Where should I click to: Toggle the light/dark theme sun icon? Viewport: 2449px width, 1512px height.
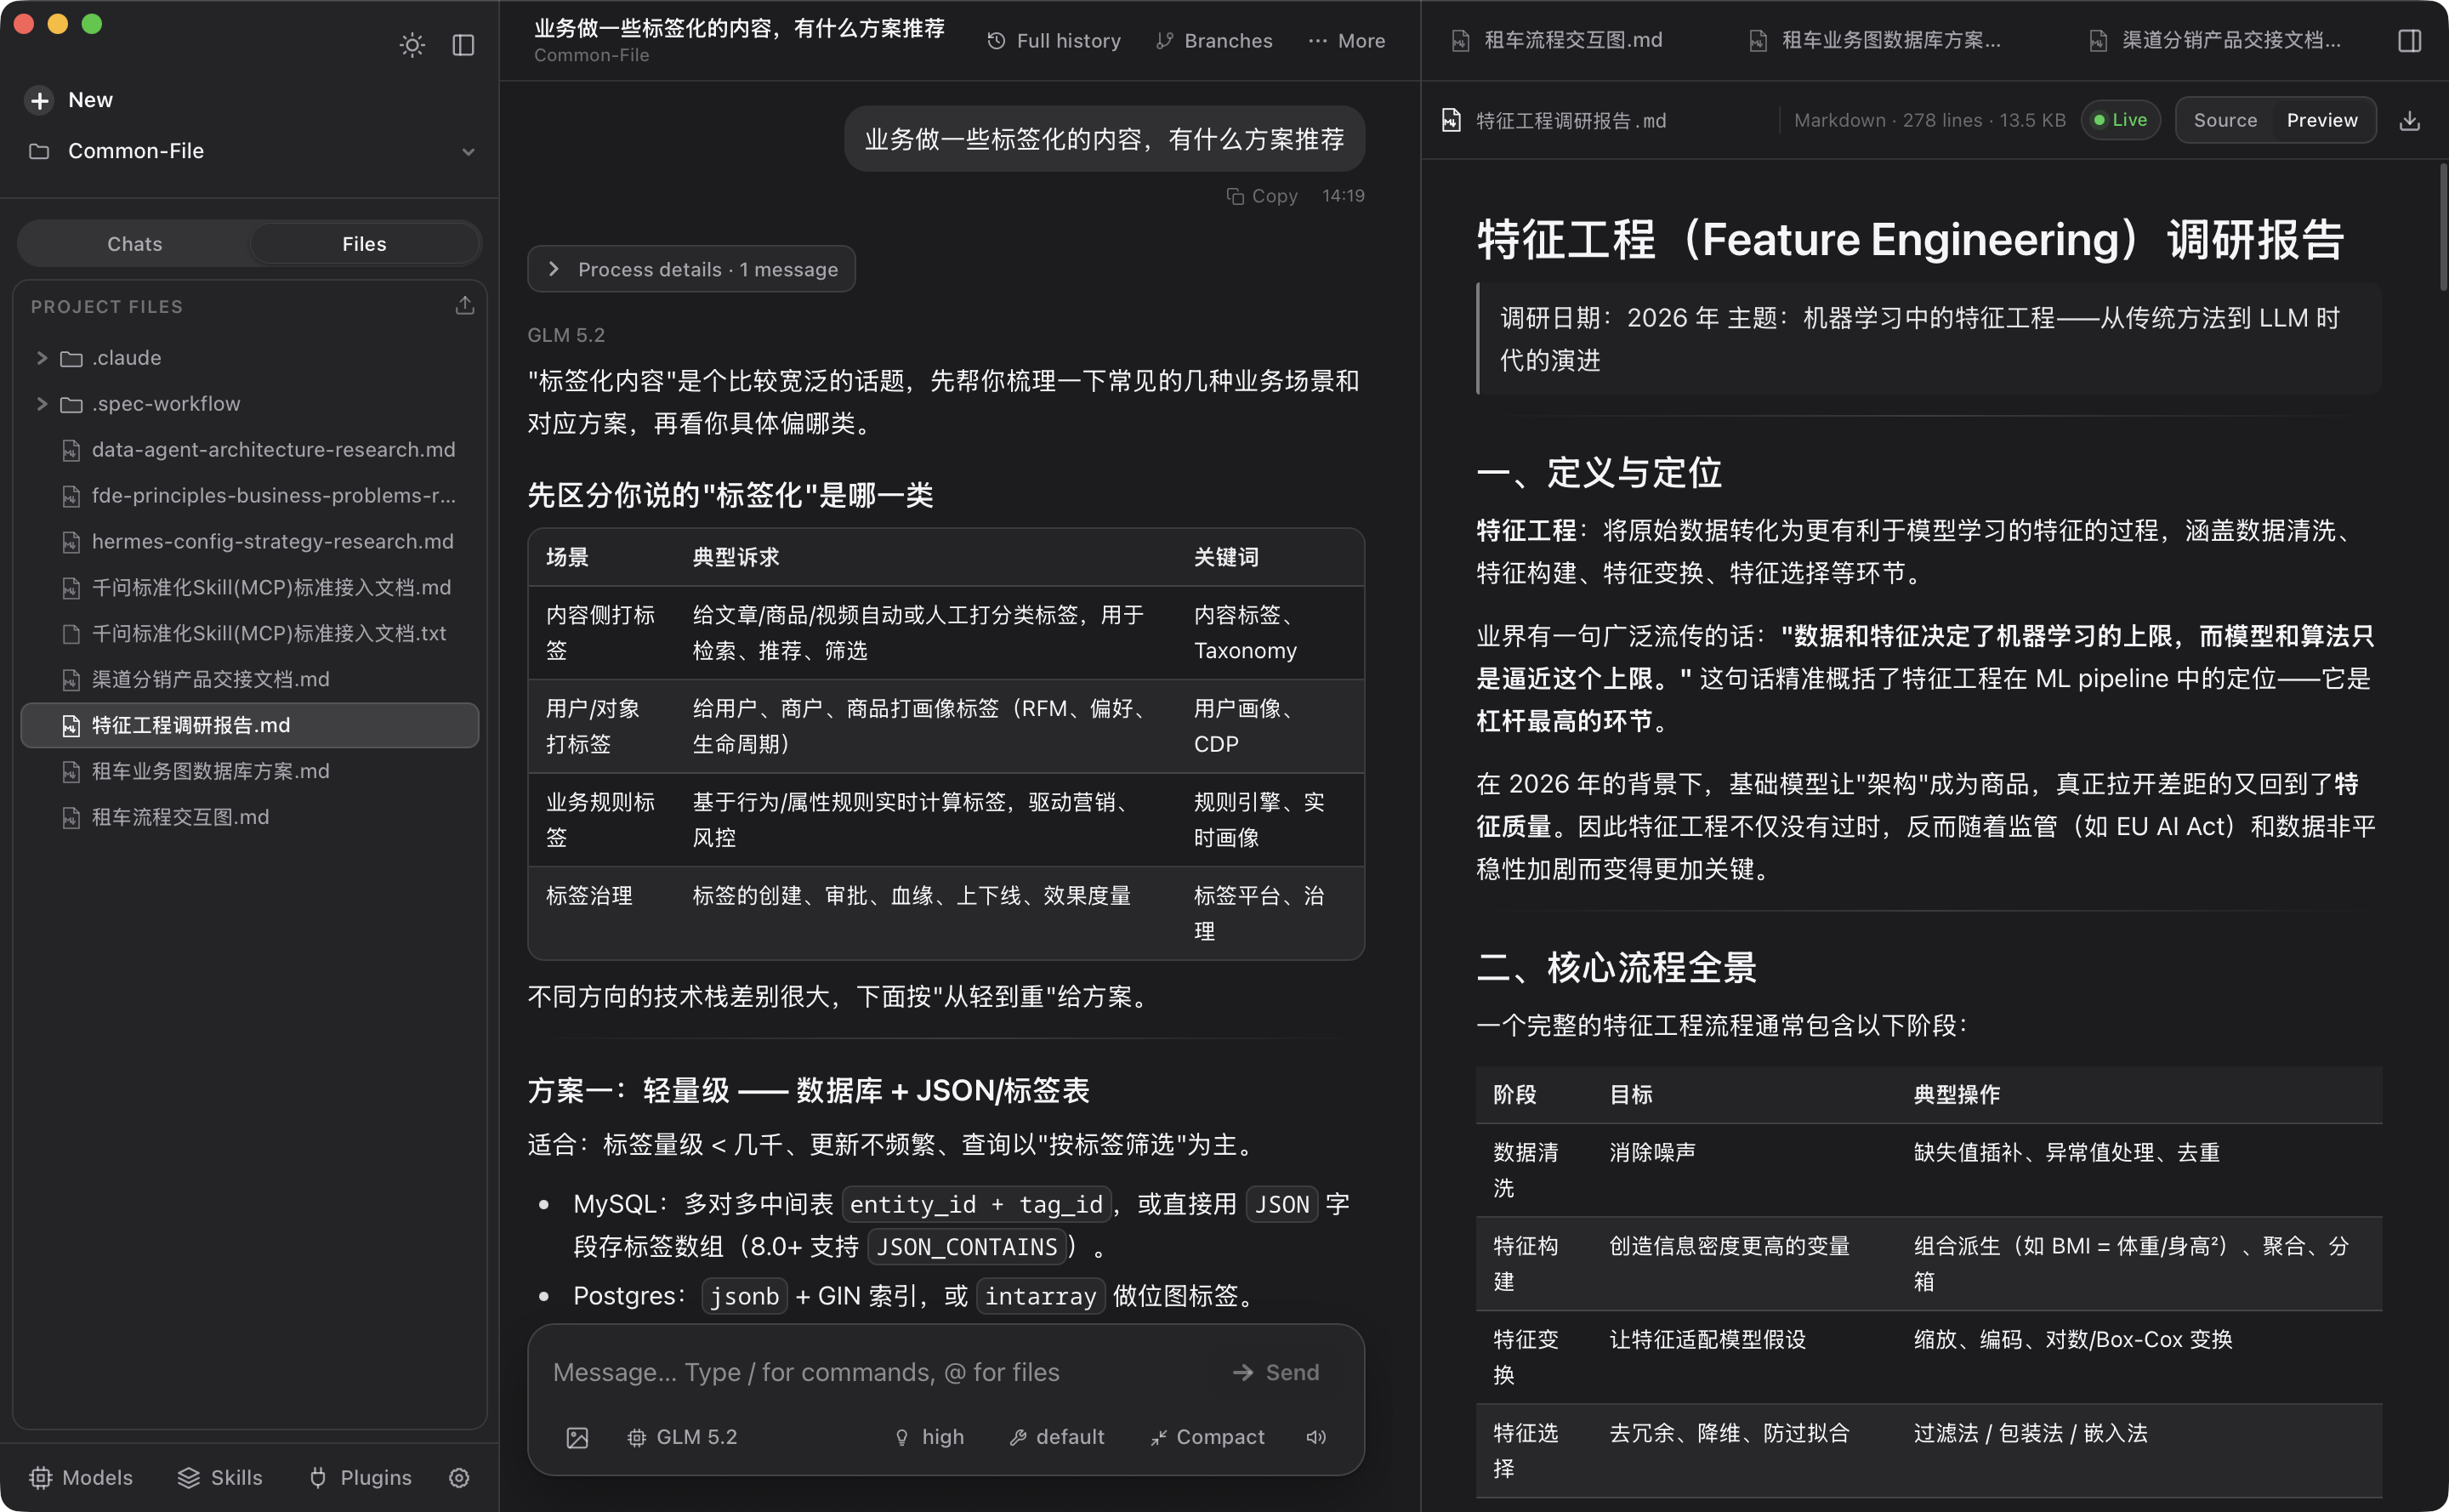412,45
